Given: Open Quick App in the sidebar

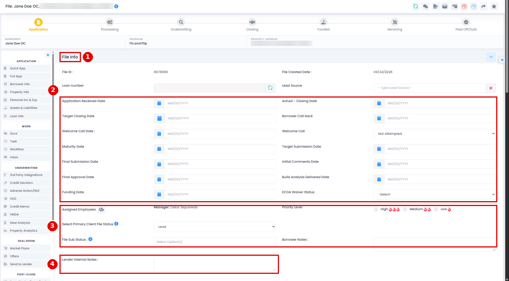Looking at the screenshot, I should coord(26,68).
